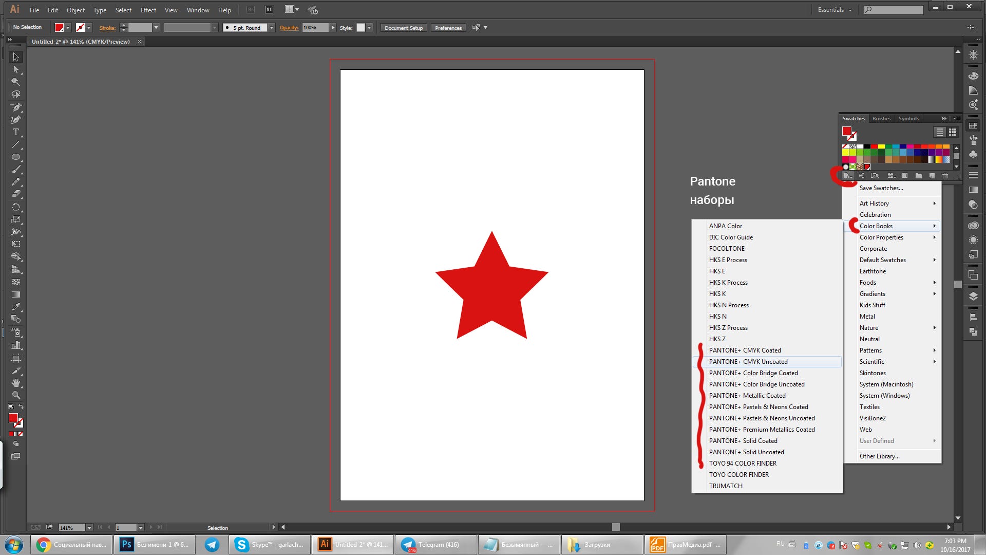Select the Ellipse tool
This screenshot has width=986, height=555.
(x=16, y=157)
